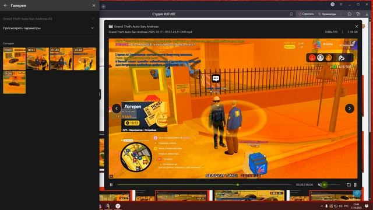Delete the clip with the trash icon
373x210 pixels.
[x=355, y=185]
